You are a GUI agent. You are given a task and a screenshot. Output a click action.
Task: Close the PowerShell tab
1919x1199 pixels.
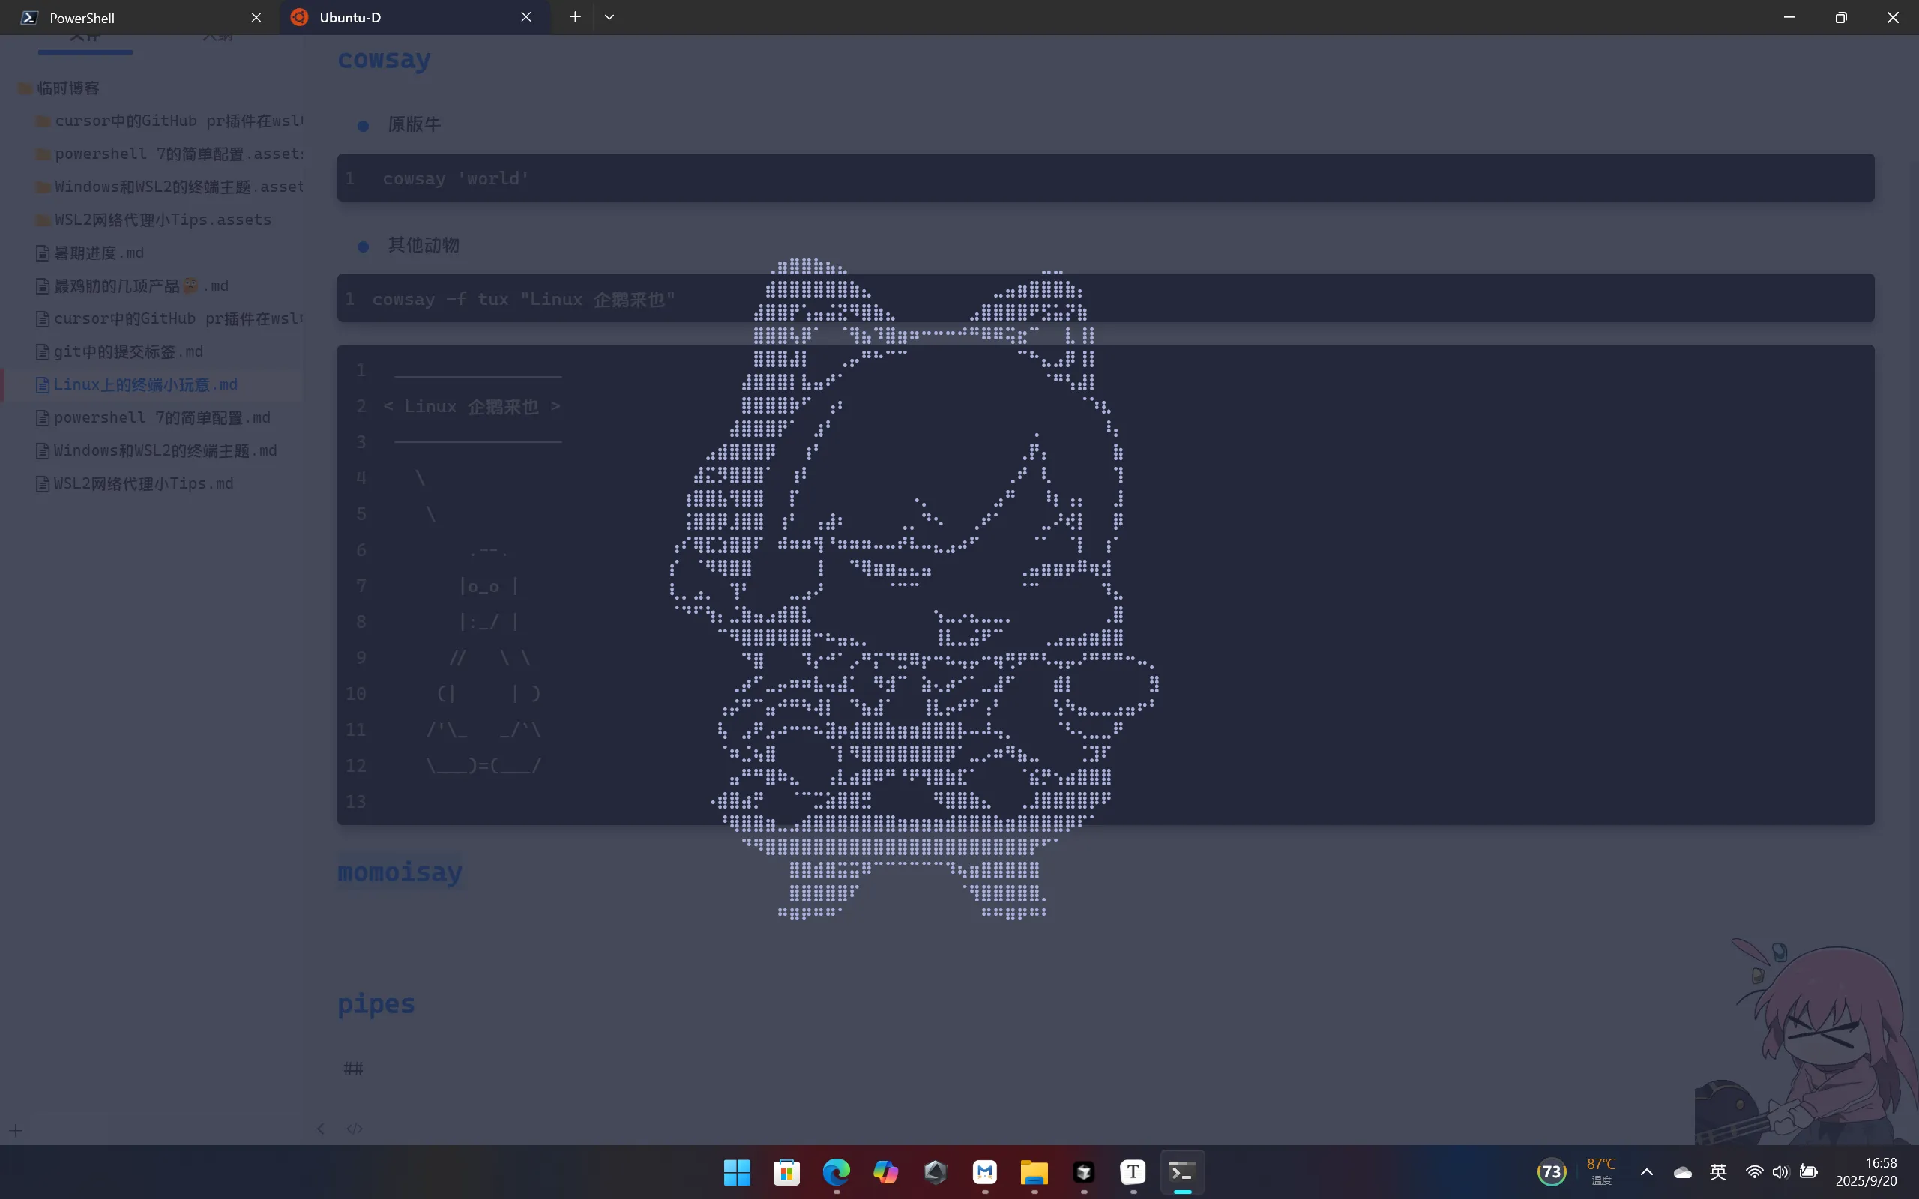[x=256, y=17]
